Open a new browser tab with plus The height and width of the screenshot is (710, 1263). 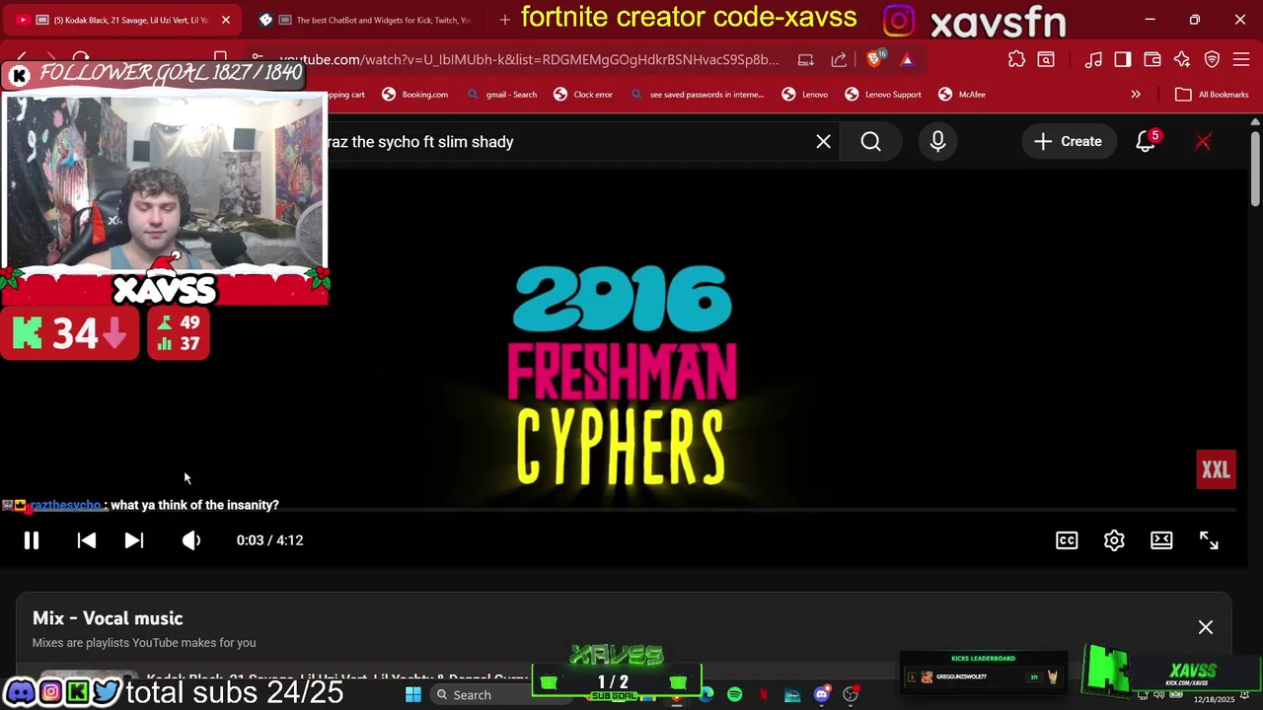(x=505, y=20)
